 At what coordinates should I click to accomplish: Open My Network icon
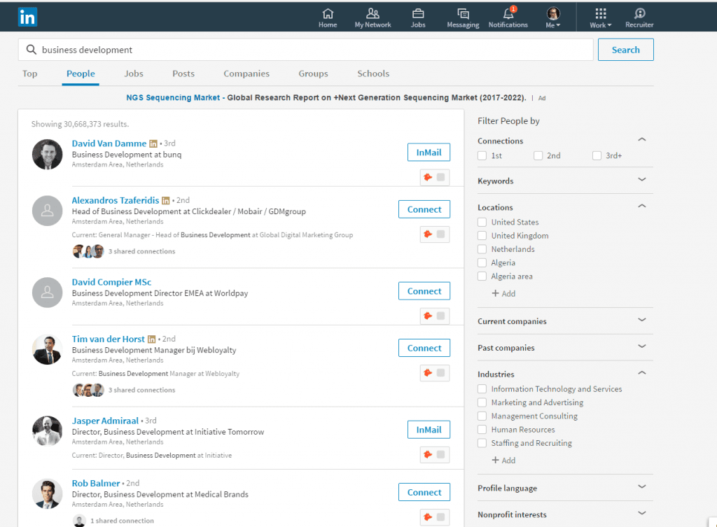point(373,14)
